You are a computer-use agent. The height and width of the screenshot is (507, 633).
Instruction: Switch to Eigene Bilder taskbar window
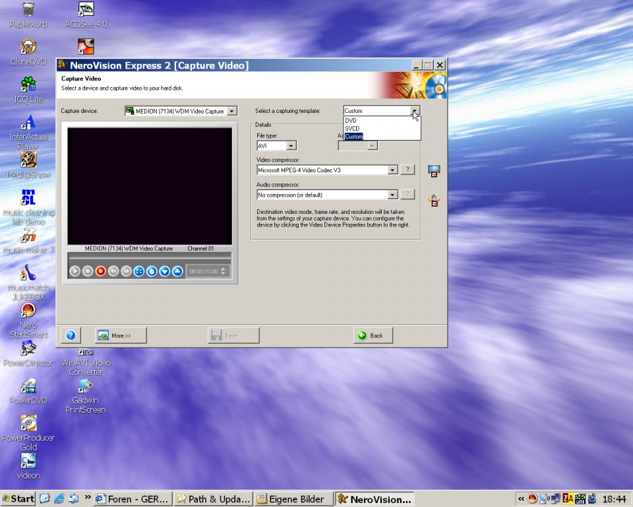coord(294,499)
